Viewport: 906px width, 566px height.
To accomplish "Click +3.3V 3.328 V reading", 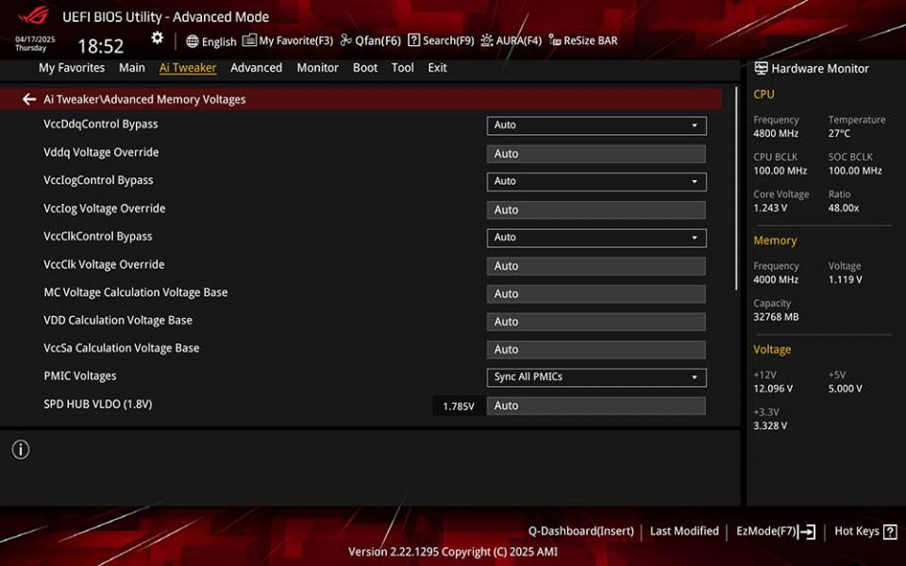I will coord(770,425).
